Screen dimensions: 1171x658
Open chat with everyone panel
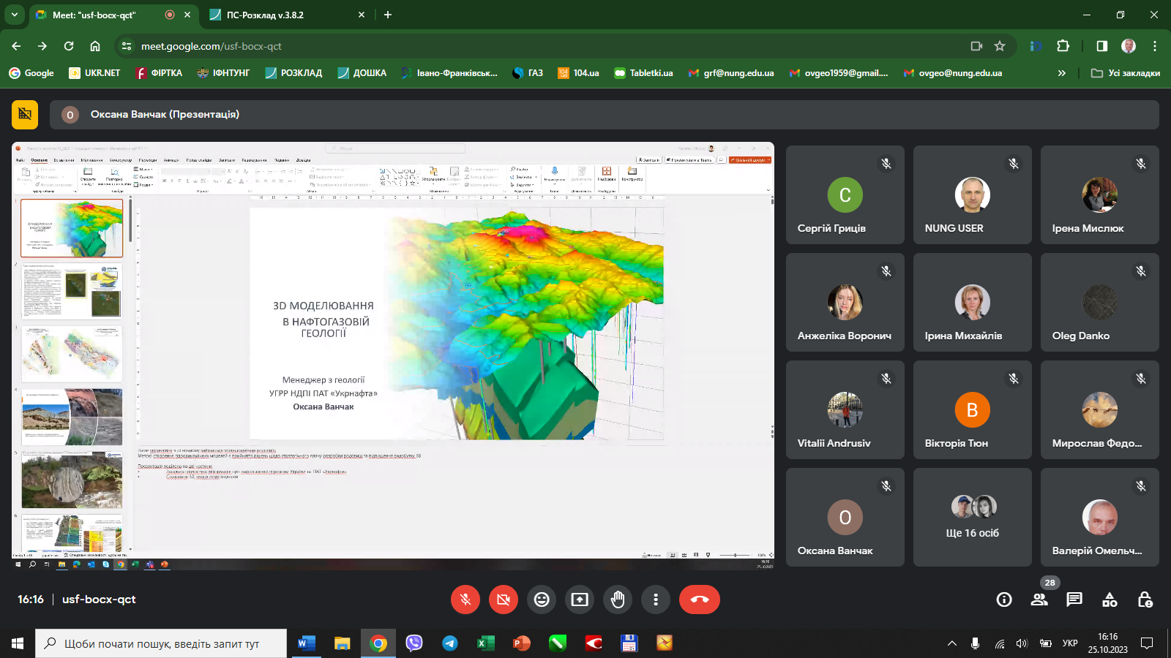tap(1074, 600)
